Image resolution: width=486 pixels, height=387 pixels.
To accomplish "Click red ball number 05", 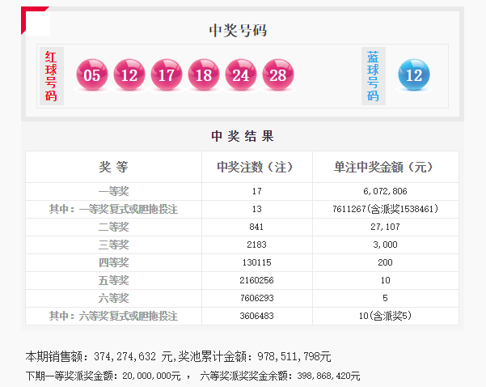I will tap(92, 74).
